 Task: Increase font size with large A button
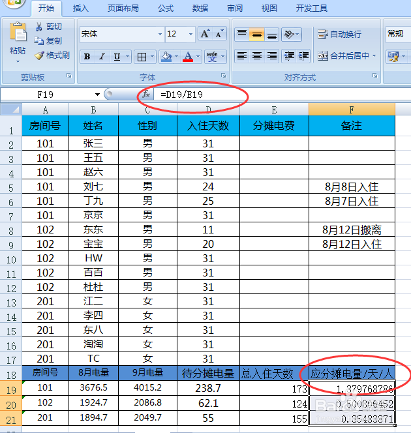[x=205, y=34]
